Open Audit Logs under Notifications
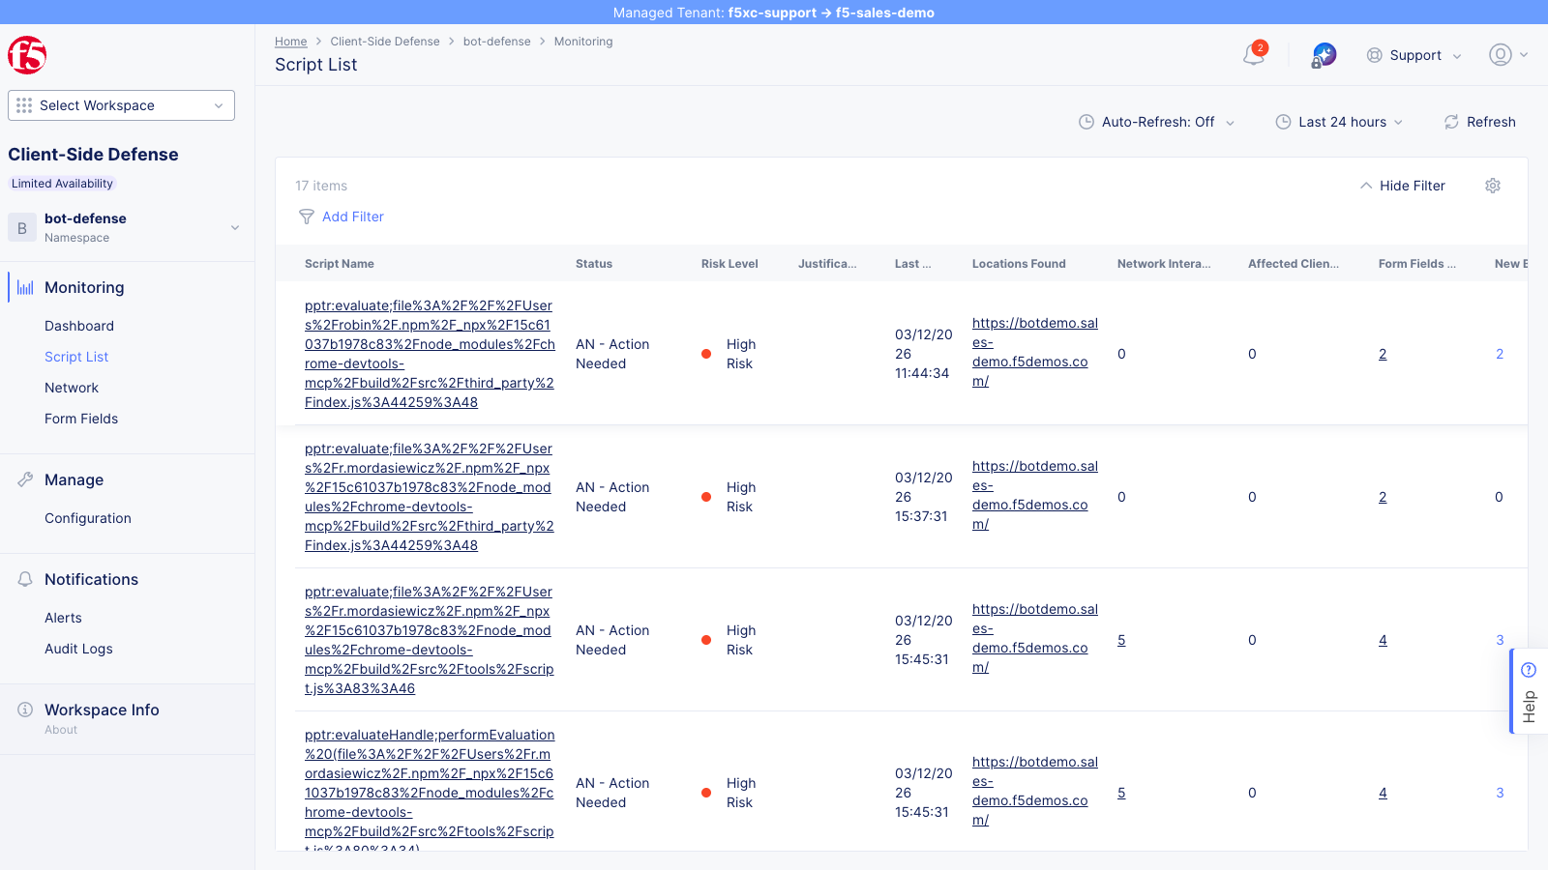Viewport: 1548px width, 870px height. 78,649
